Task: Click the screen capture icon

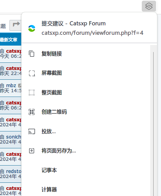Action: [x=32, y=73]
